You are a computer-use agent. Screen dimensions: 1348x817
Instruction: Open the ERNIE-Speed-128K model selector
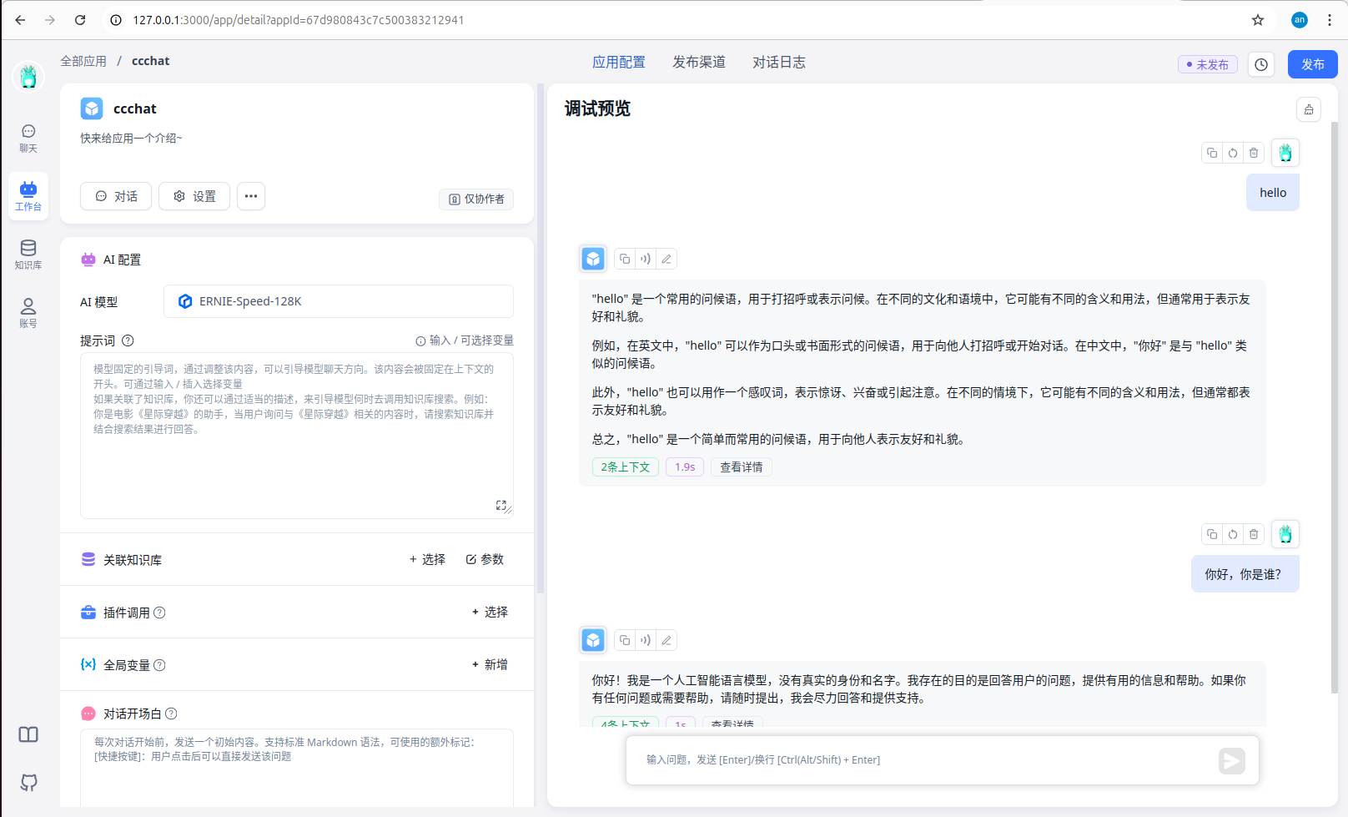coord(338,301)
